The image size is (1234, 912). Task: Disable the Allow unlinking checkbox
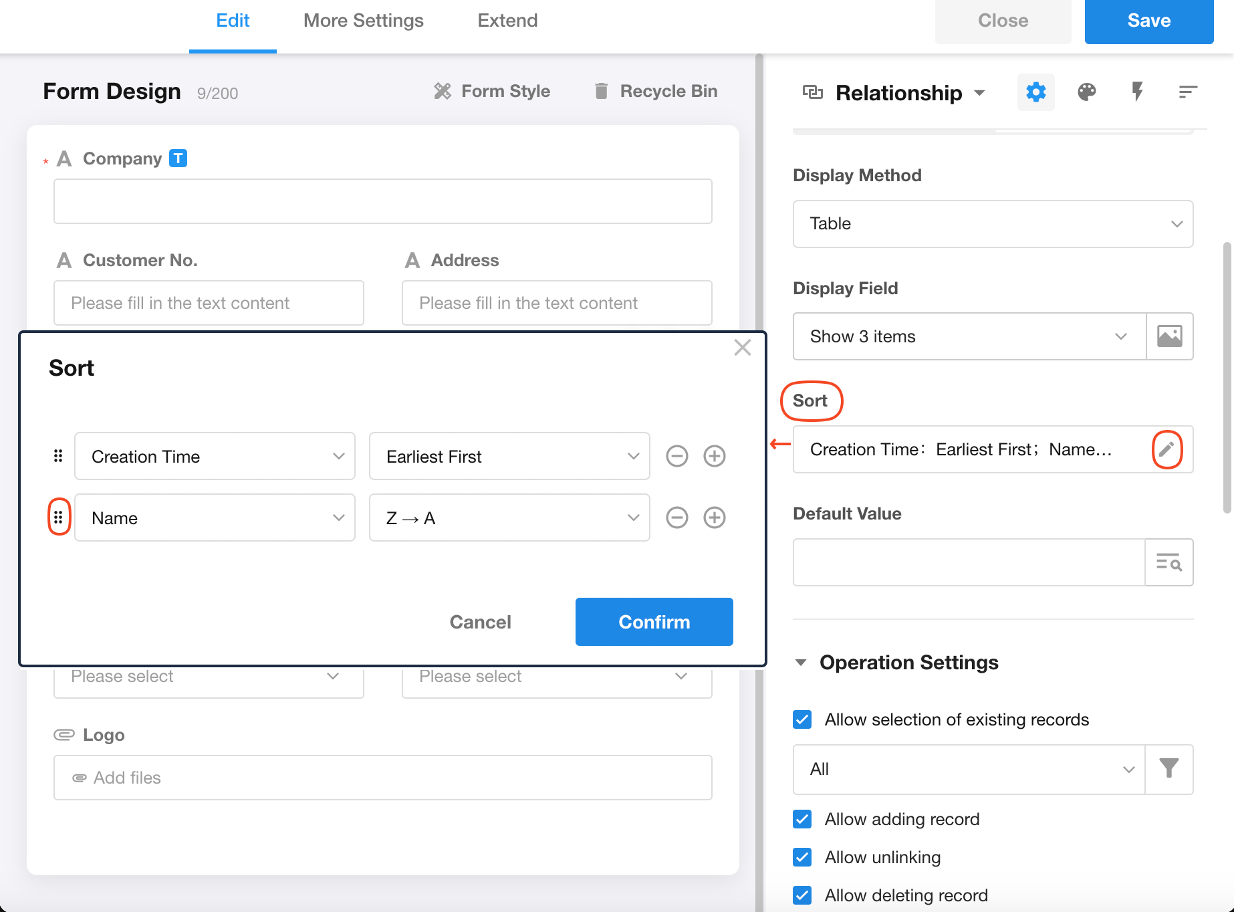tap(802, 857)
